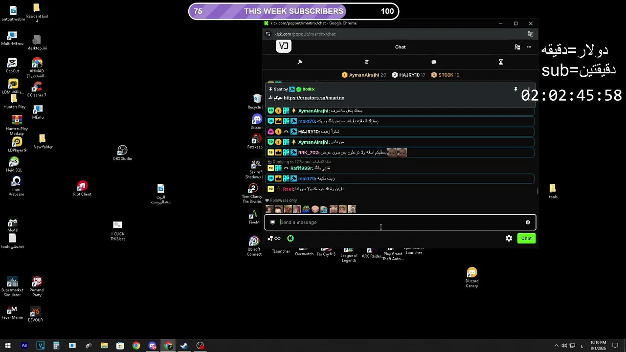Select the tools folder on desktop

(x=553, y=191)
